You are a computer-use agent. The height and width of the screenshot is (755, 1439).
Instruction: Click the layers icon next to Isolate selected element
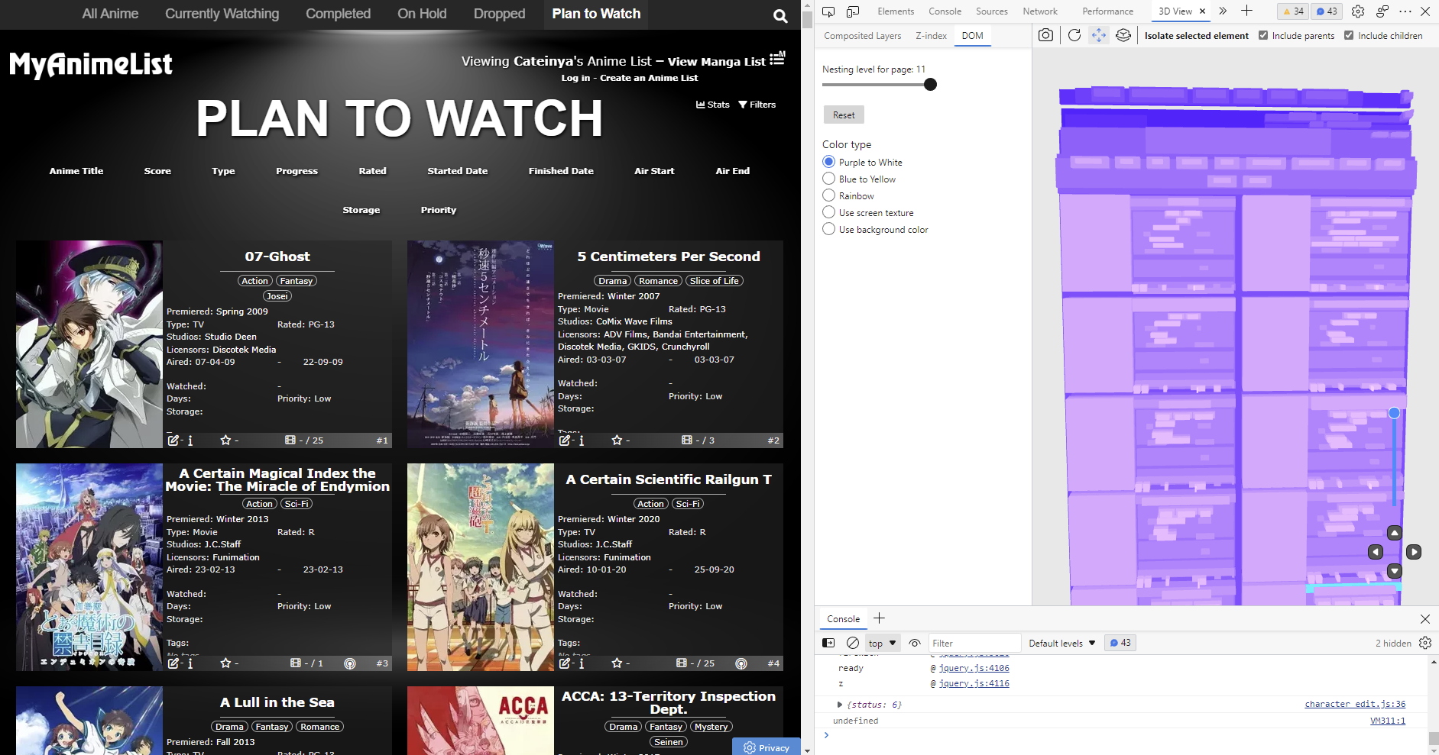pyautogui.click(x=1123, y=35)
